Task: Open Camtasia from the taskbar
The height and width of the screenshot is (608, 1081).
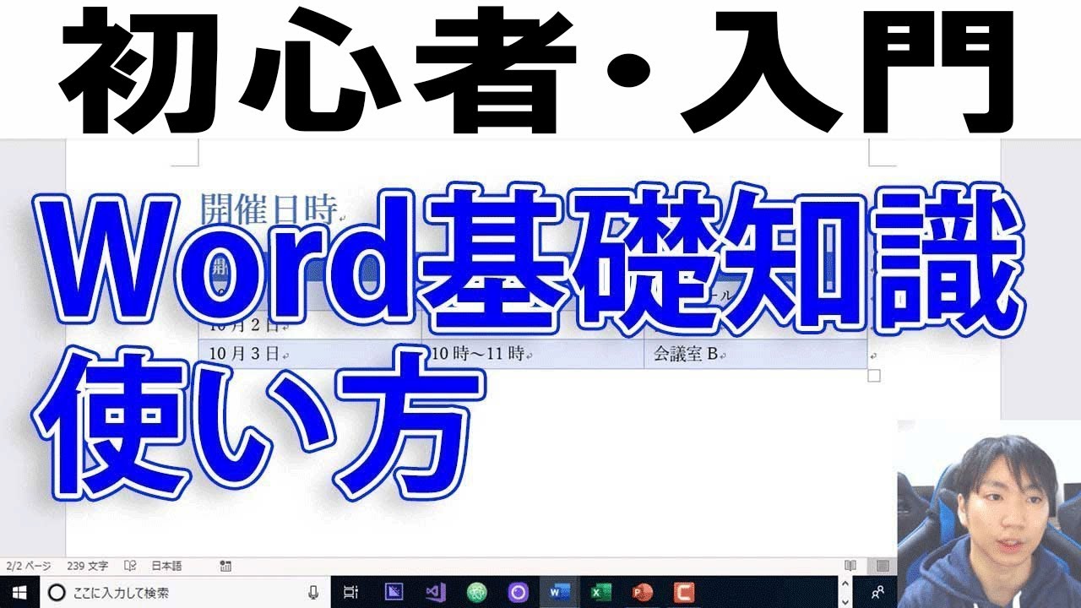Action: [682, 592]
